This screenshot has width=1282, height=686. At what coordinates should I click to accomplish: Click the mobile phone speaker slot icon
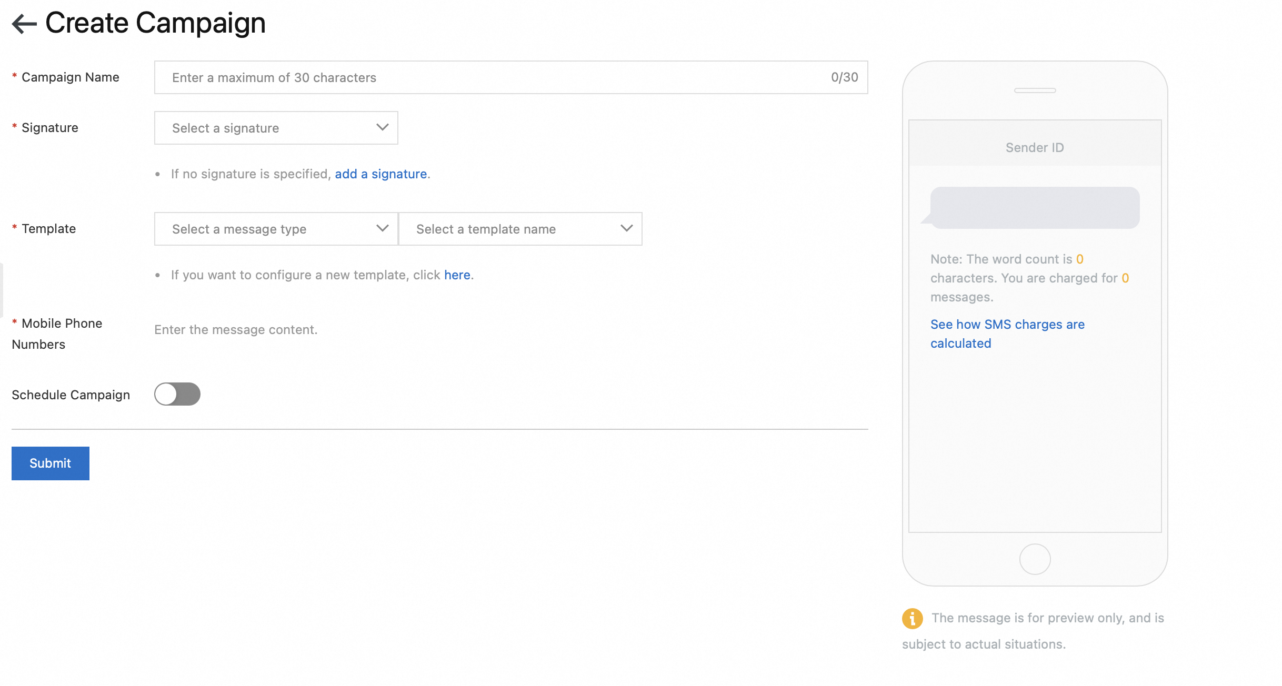tap(1035, 90)
